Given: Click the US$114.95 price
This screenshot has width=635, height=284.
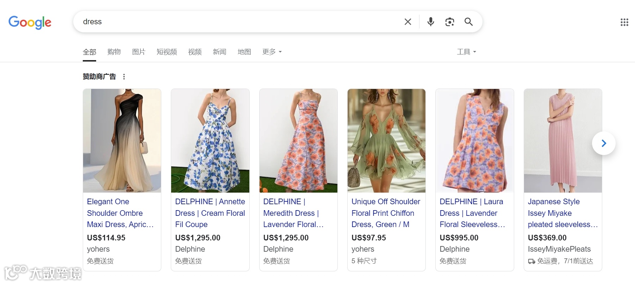Looking at the screenshot, I should pyautogui.click(x=106, y=238).
